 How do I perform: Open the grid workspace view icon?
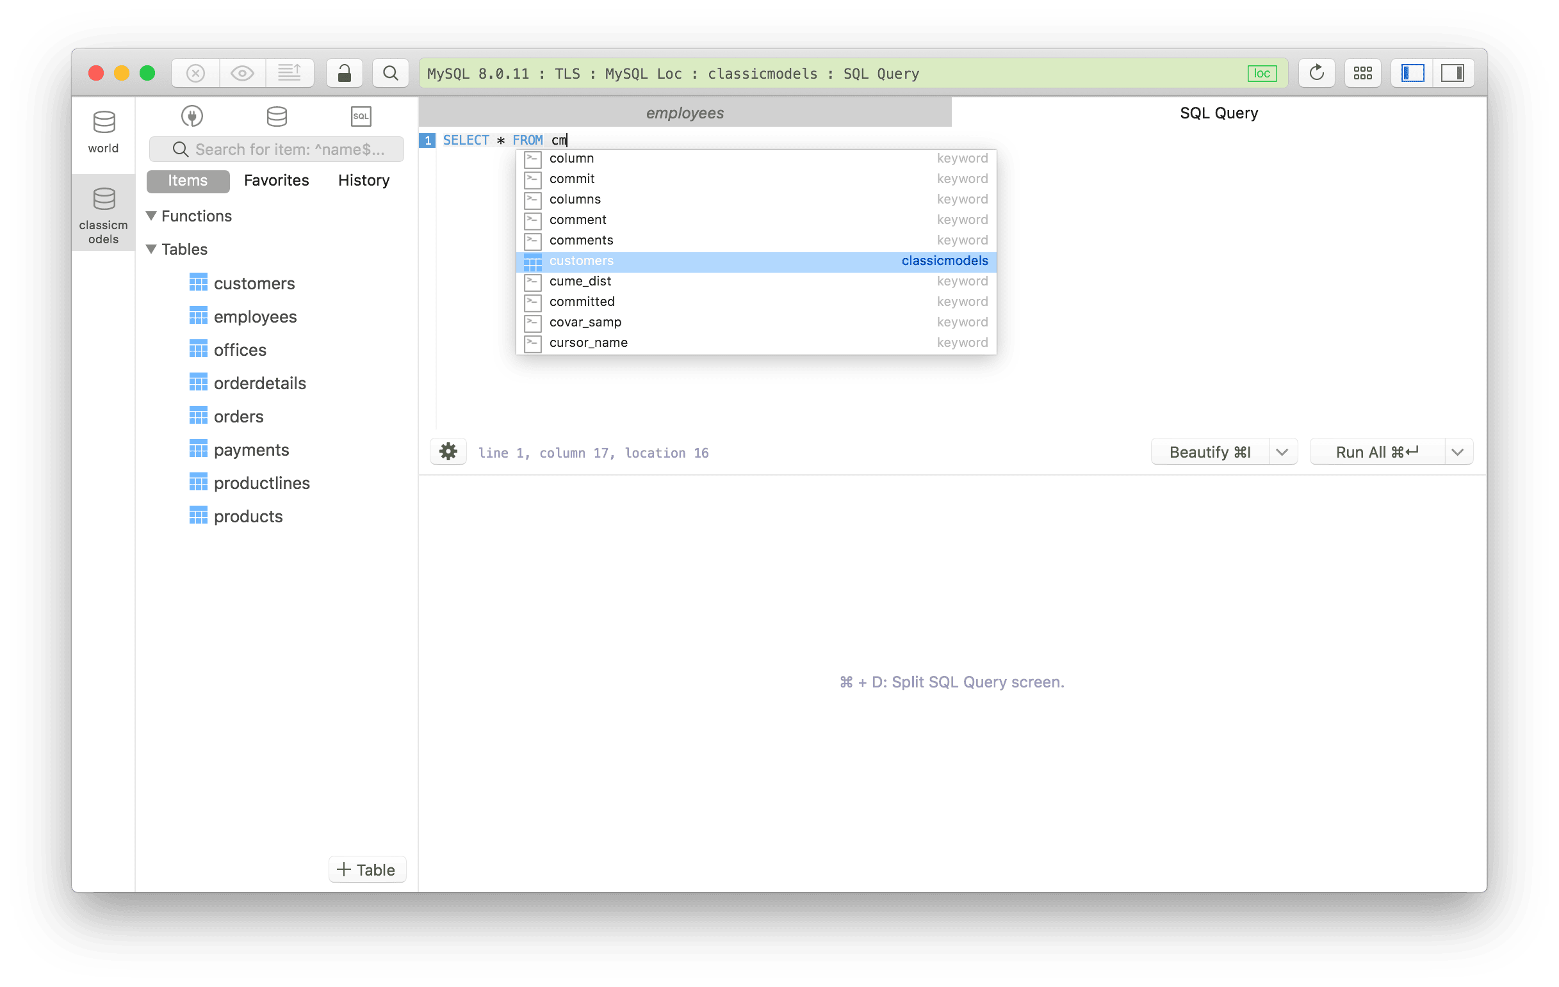tap(1363, 73)
